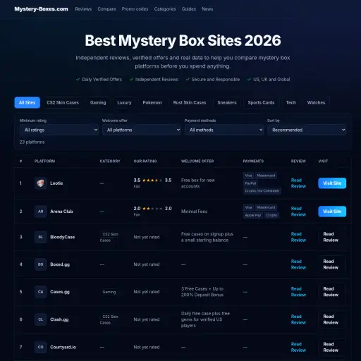Screen dimensions: 361x361
Task: Open Compare in the top navigation
Action: 106,9
